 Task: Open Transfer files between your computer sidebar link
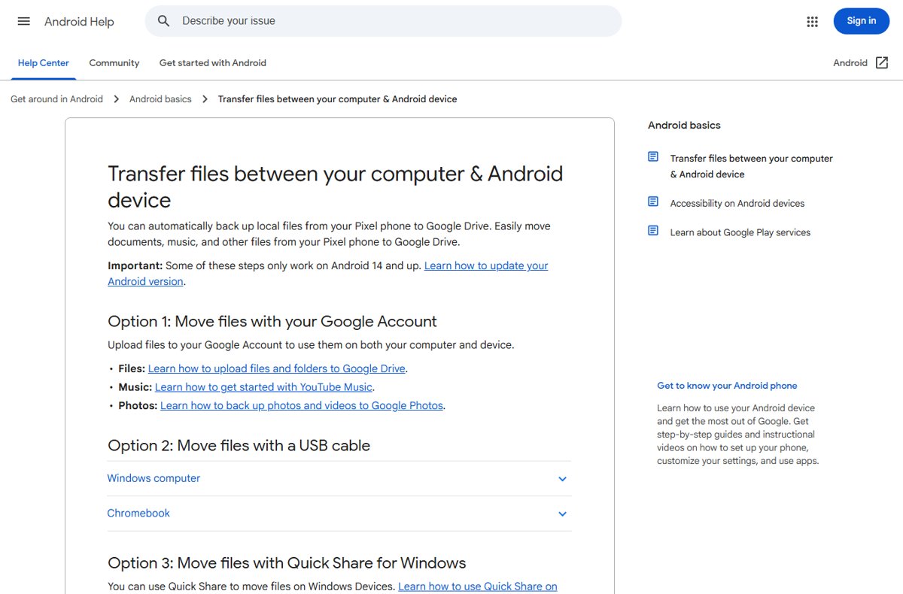[x=752, y=166]
